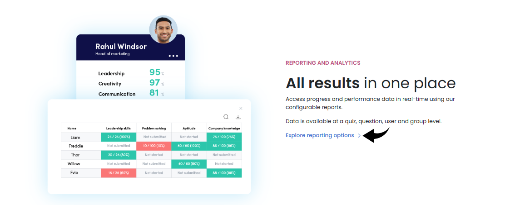The image size is (505, 205).
Task: Click the Evie row name
Action: pyautogui.click(x=74, y=172)
